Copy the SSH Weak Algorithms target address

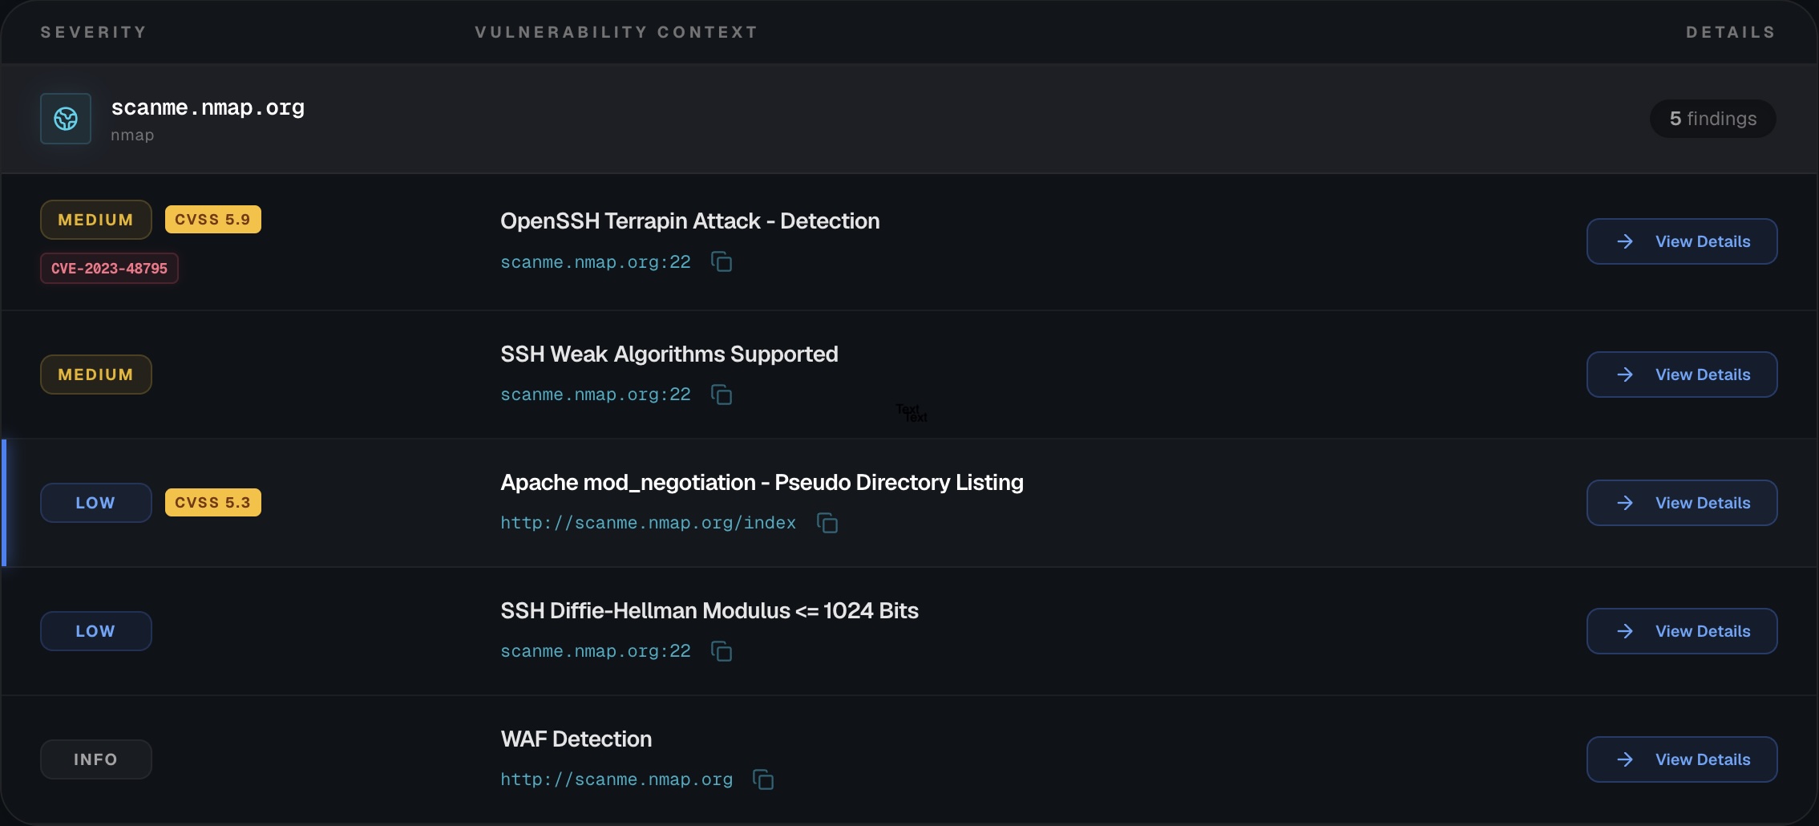722,395
